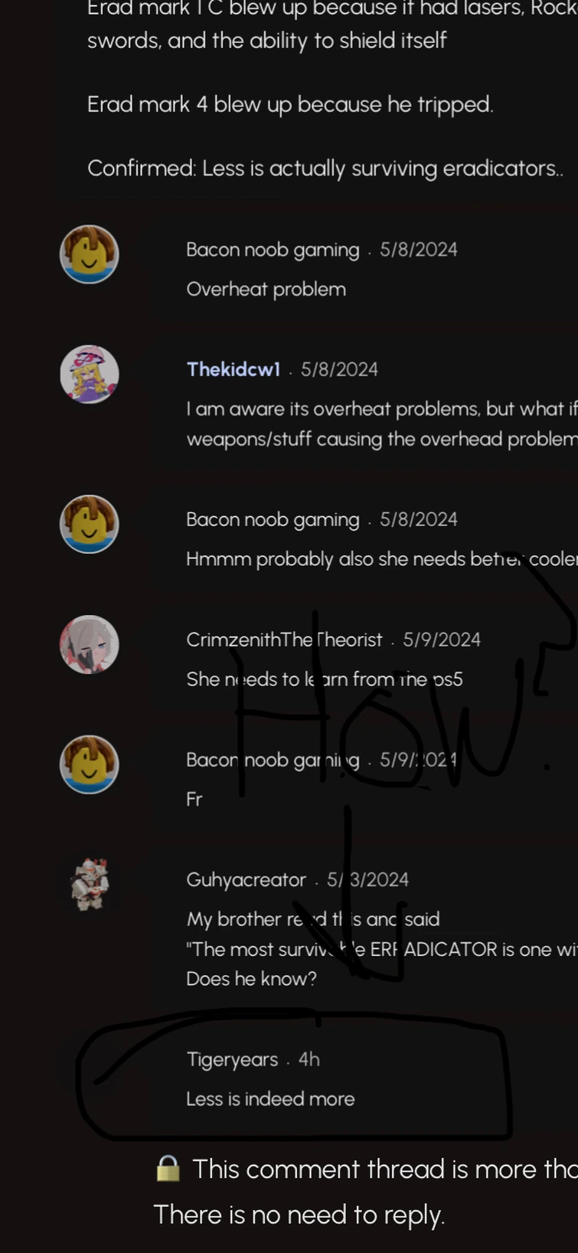Select the "Less is indeed more" comment
The width and height of the screenshot is (578, 1253).
tap(270, 1098)
